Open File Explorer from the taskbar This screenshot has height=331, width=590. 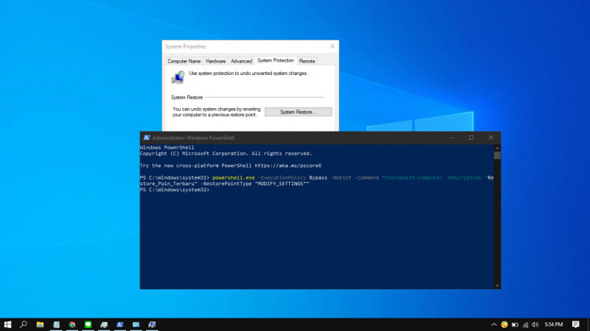(x=40, y=324)
